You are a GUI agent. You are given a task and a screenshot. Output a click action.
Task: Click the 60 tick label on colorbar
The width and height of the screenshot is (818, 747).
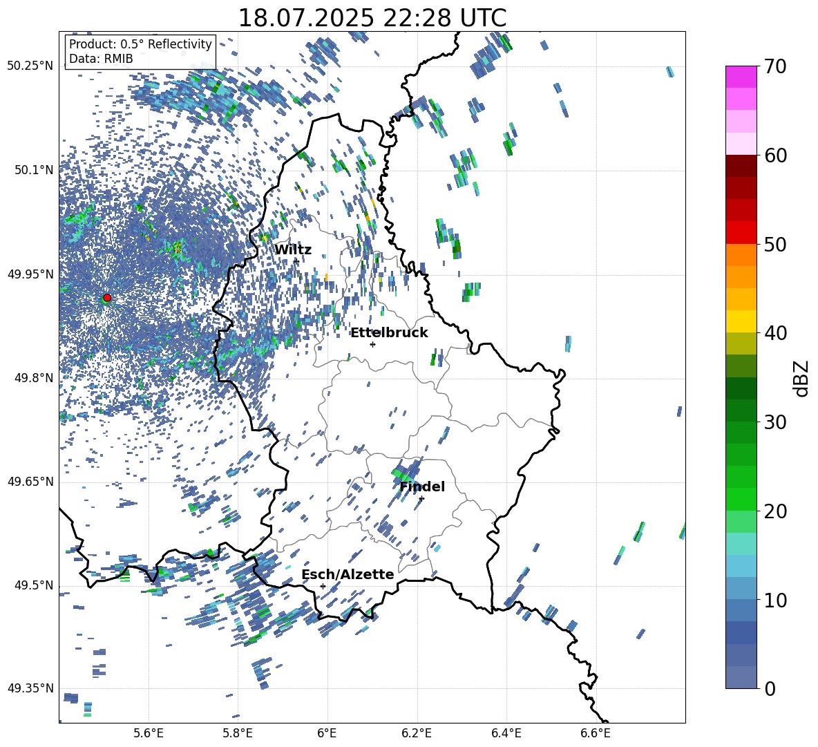tap(775, 155)
